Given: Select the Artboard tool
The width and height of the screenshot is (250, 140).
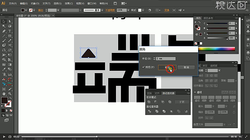Looking at the screenshot, I should point(4,89).
